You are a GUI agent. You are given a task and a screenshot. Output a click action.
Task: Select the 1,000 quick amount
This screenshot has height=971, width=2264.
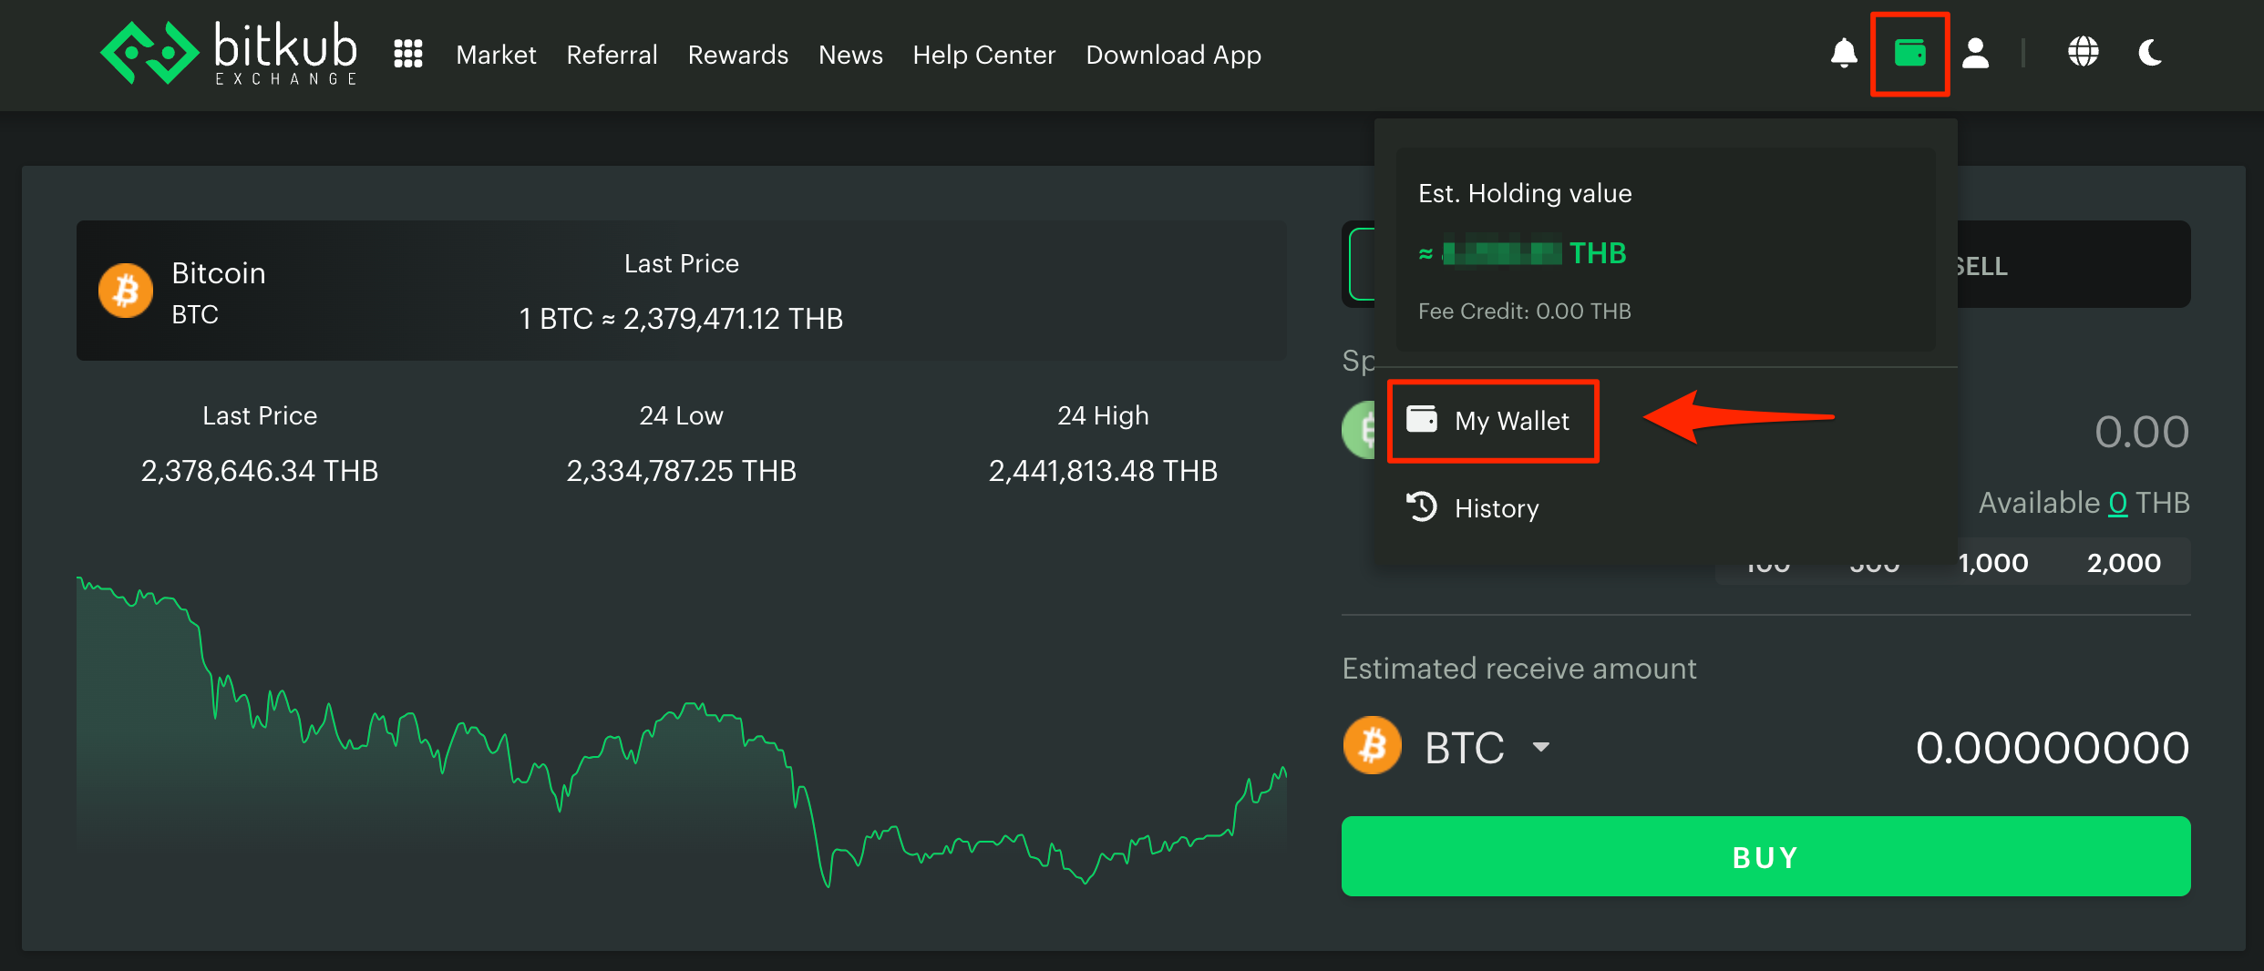1993,563
